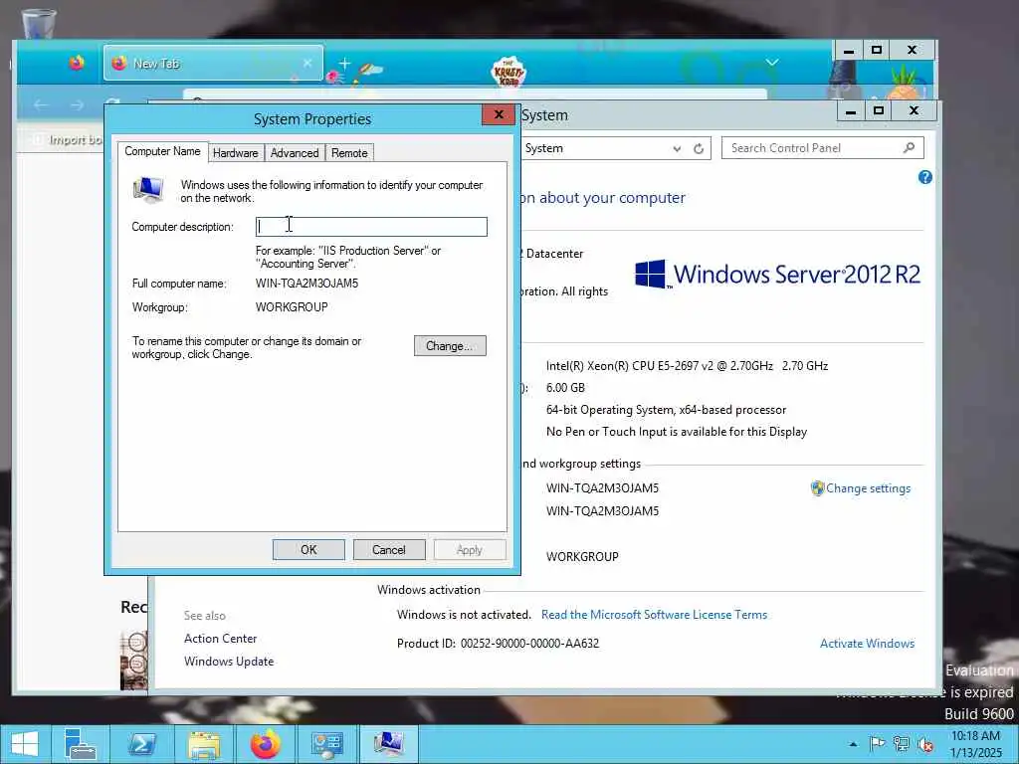Click Product ID 00252-90000-00000-AA632 text
Viewport: 1019px width, 764px height.
click(x=498, y=644)
